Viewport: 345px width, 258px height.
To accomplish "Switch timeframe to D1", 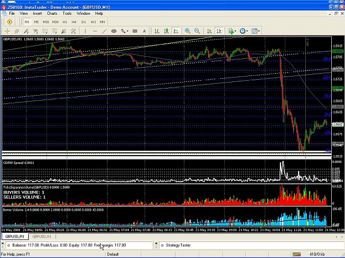I will [83, 22].
